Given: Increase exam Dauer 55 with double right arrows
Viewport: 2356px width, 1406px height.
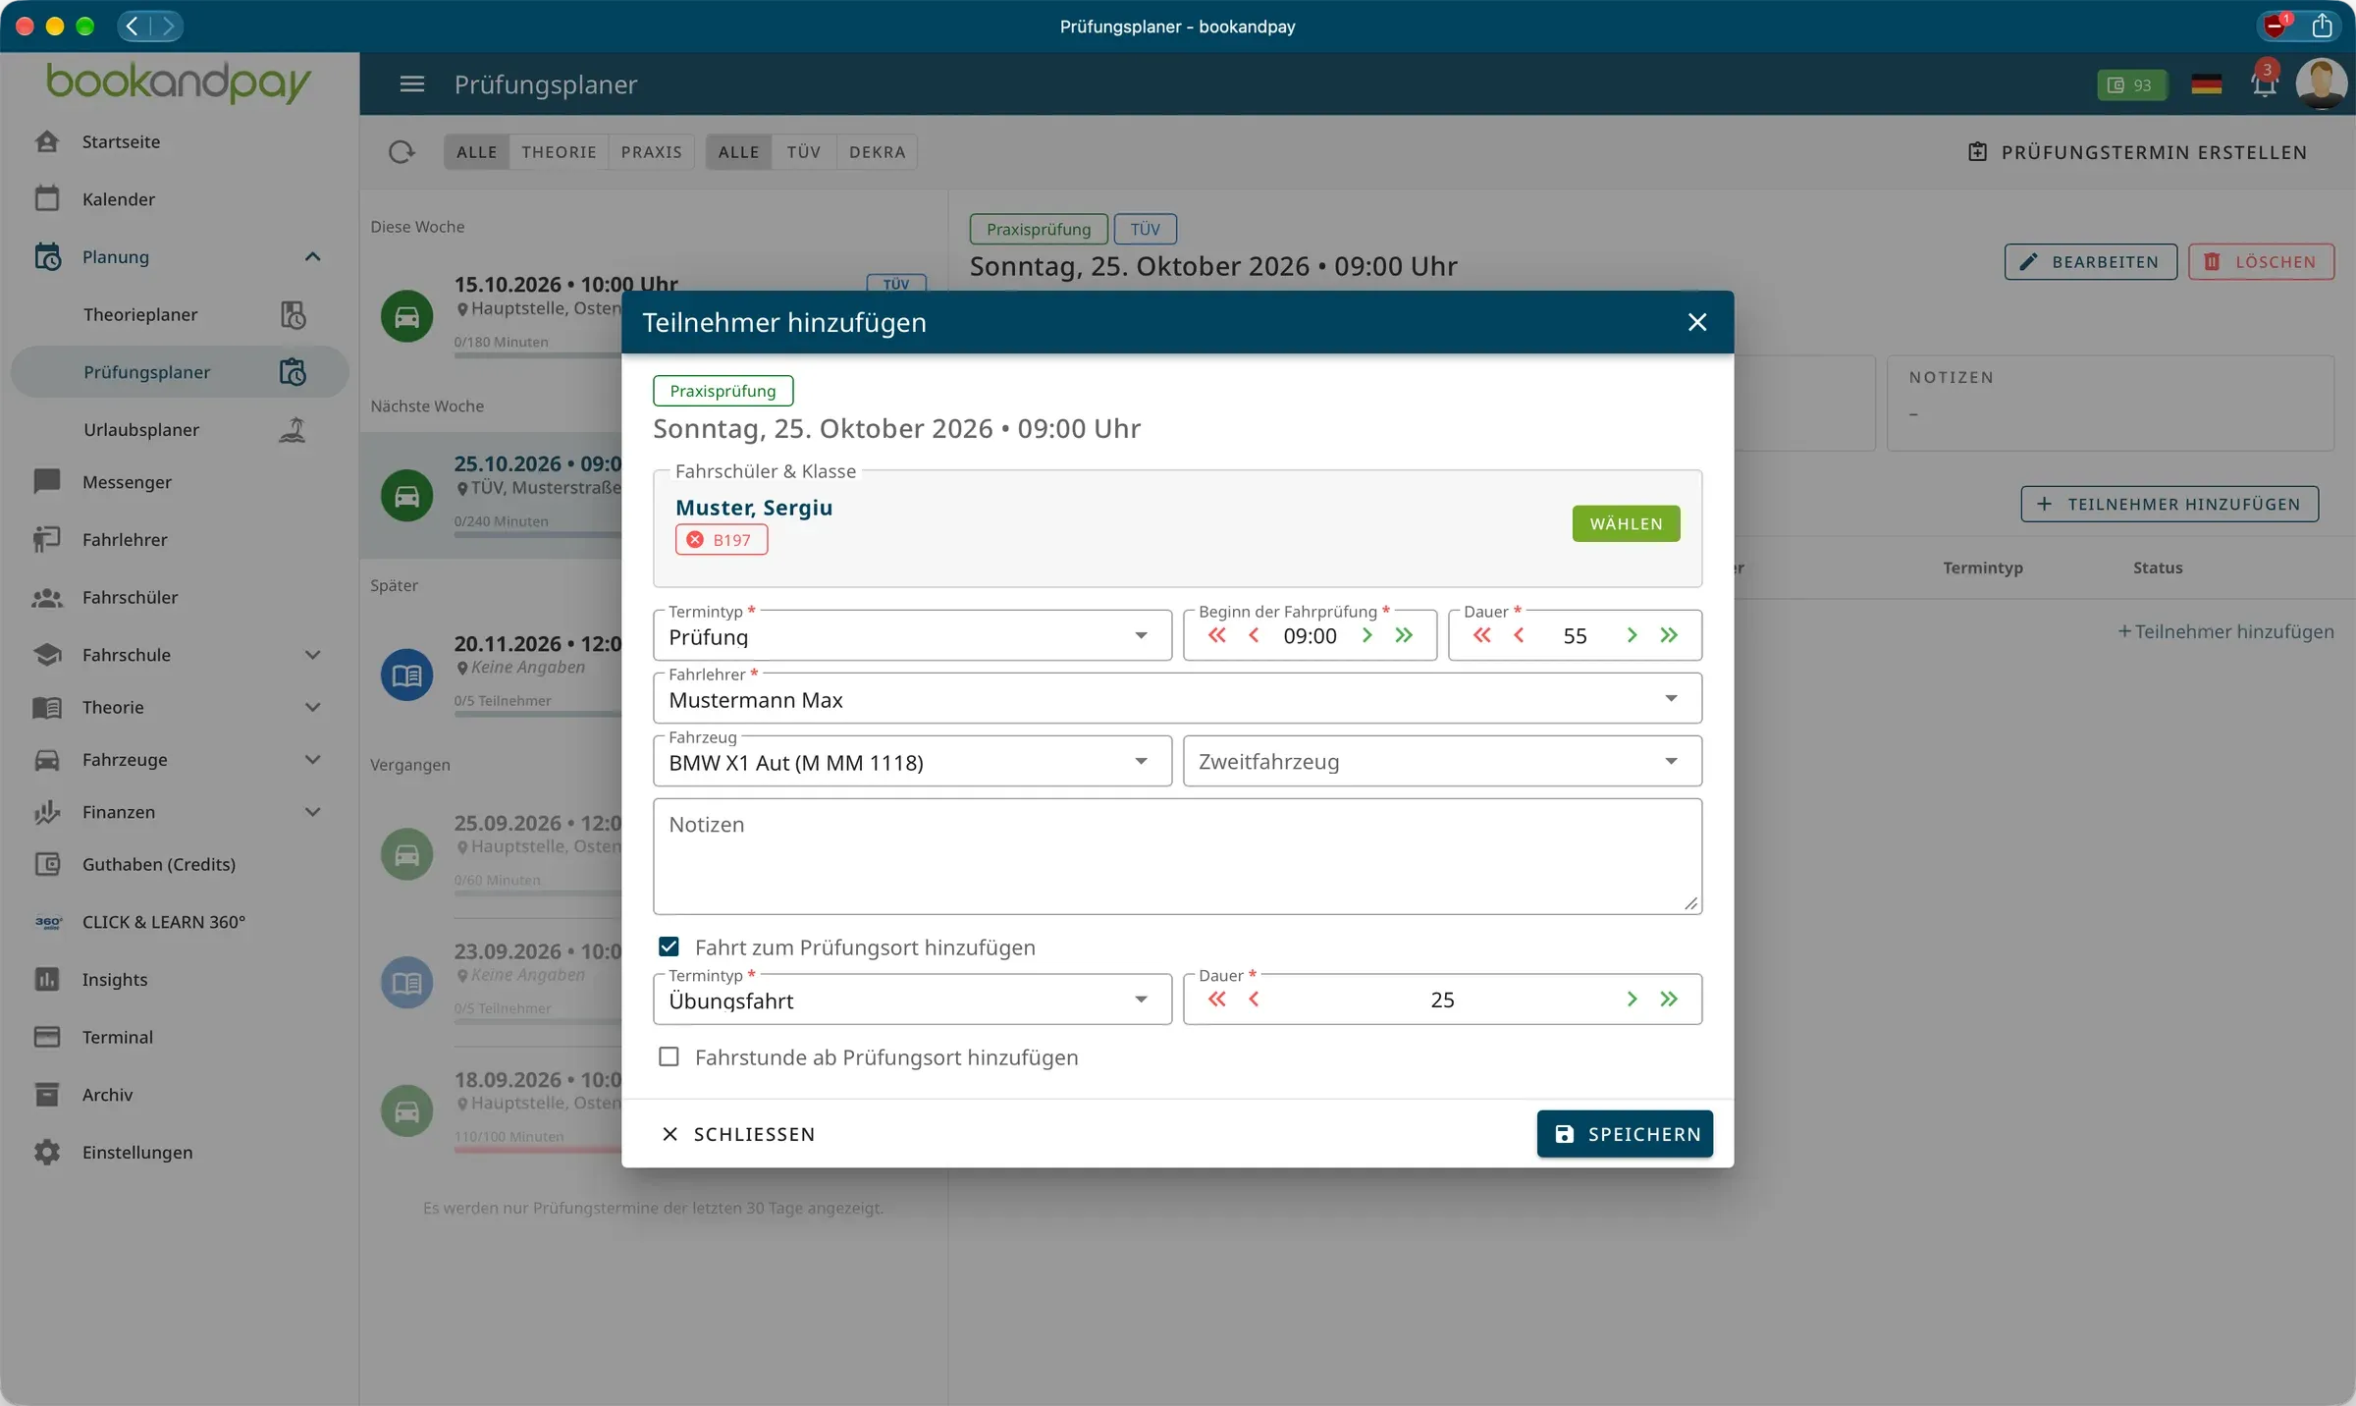Looking at the screenshot, I should pos(1669,635).
